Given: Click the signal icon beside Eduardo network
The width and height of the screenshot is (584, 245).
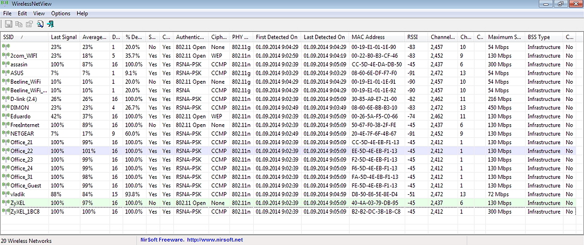Looking at the screenshot, I should tap(6, 116).
